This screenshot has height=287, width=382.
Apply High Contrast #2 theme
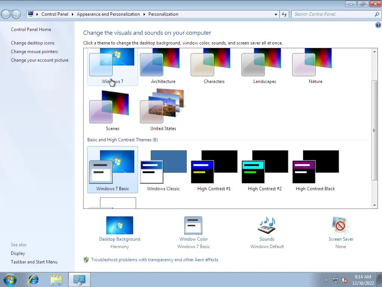264,170
